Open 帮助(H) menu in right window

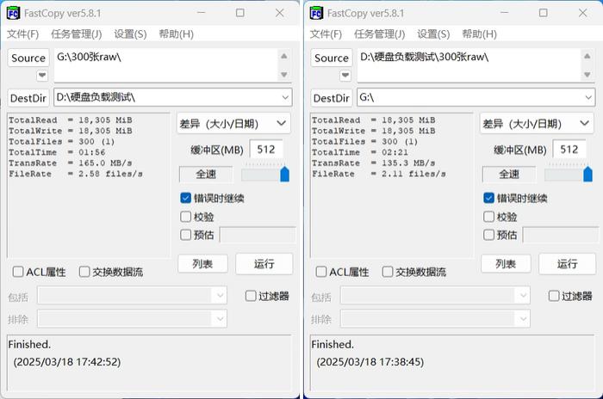(x=479, y=34)
